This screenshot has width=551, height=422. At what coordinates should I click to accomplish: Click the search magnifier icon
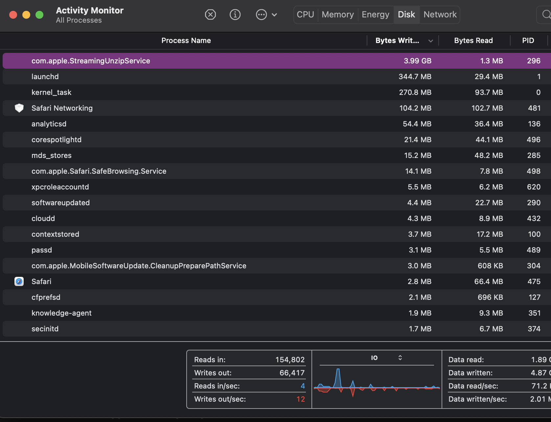tap(546, 14)
